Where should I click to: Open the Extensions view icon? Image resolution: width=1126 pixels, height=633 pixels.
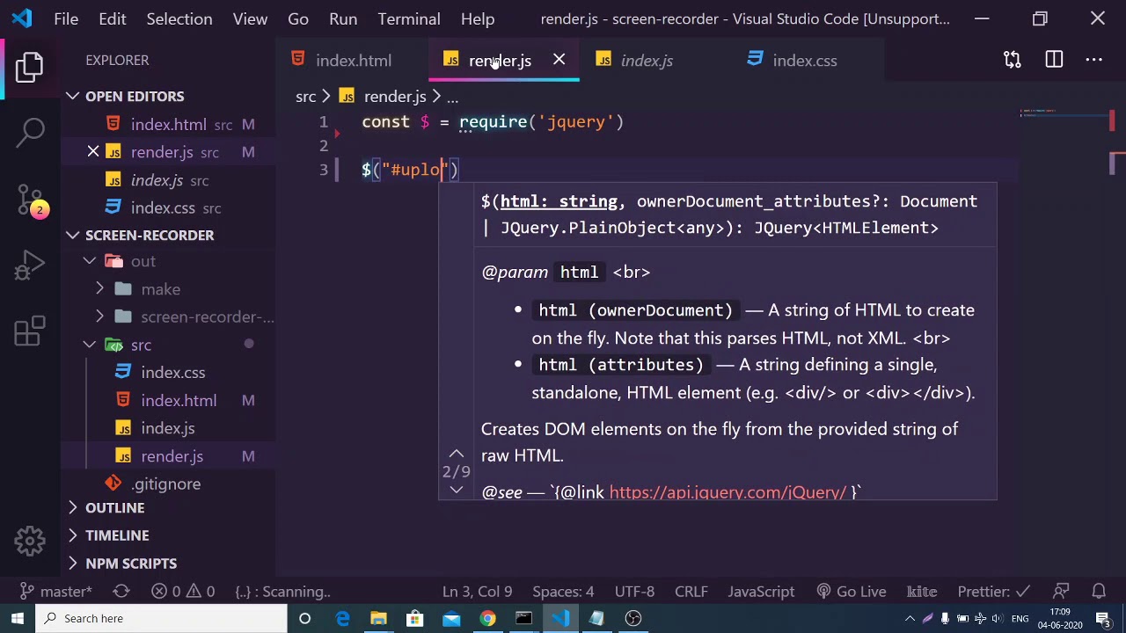(x=30, y=331)
